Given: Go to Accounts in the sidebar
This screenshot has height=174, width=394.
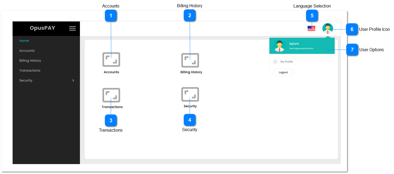Looking at the screenshot, I should coord(27,51).
